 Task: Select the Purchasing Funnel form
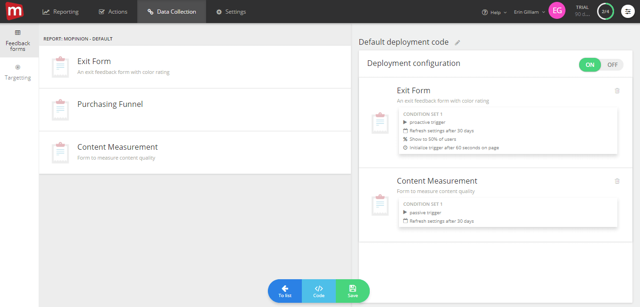pyautogui.click(x=110, y=104)
